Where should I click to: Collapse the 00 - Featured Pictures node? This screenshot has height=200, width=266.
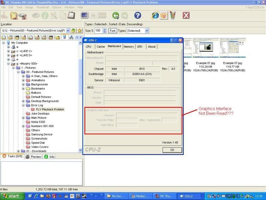18,72
